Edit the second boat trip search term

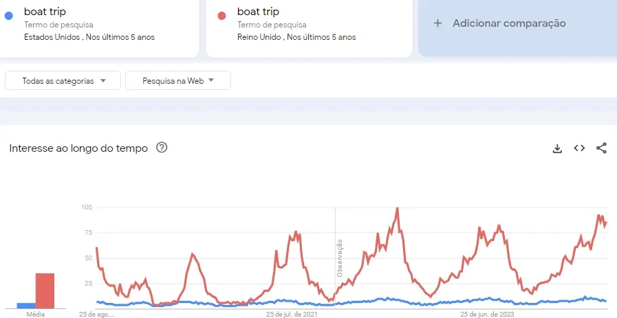pos(258,12)
